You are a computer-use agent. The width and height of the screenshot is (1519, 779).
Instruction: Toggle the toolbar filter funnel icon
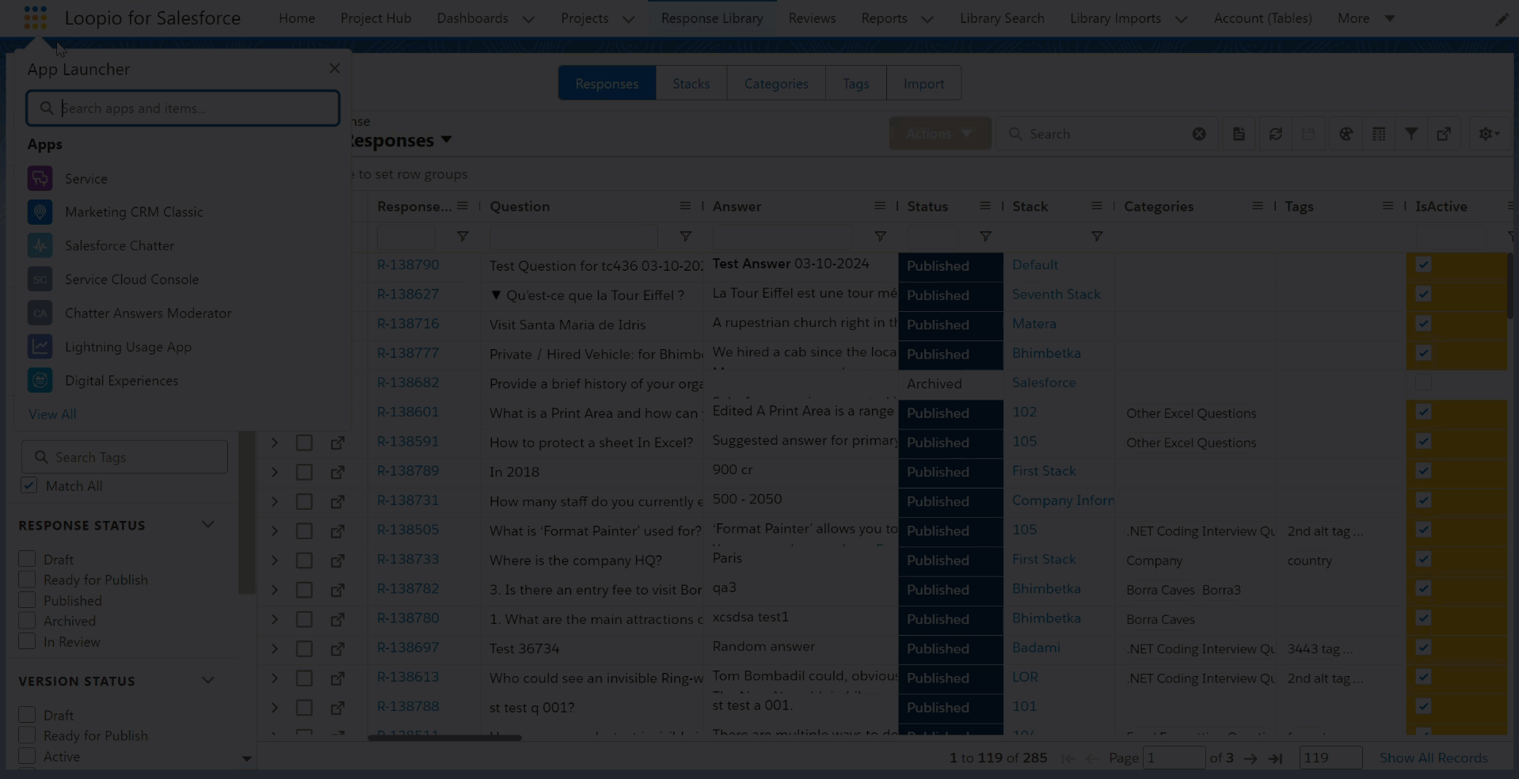pos(1411,134)
